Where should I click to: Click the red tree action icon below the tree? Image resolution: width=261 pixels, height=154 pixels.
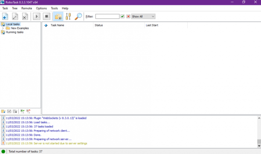[x=28, y=111]
